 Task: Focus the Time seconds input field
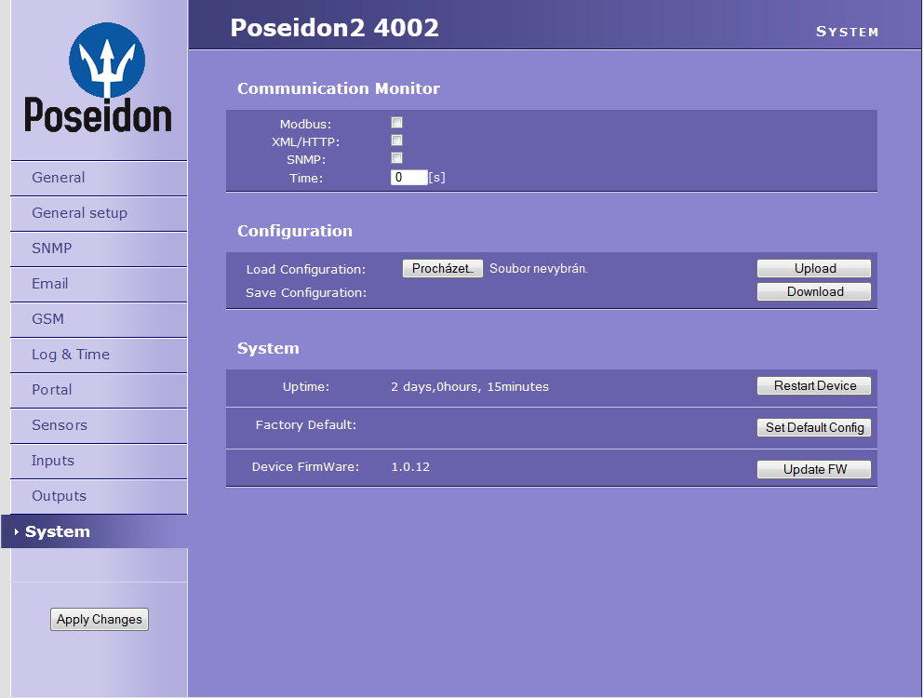[x=409, y=178]
